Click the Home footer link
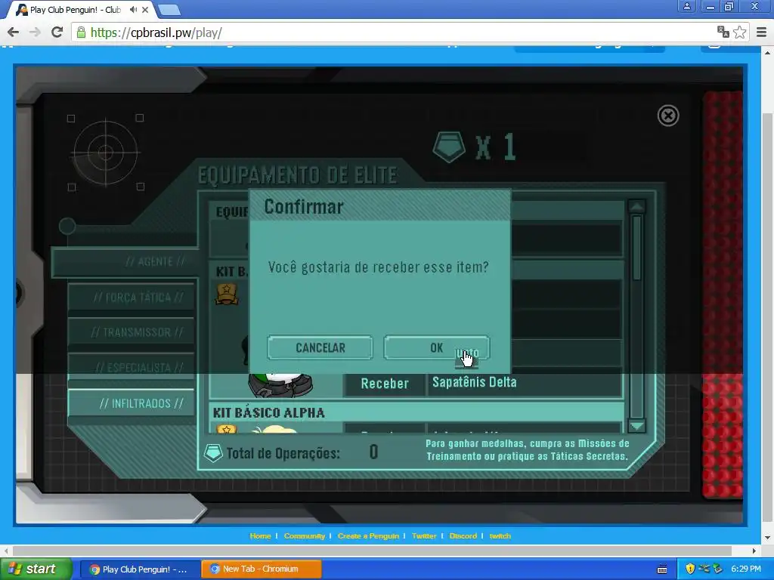Image resolution: width=774 pixels, height=580 pixels. tap(260, 536)
